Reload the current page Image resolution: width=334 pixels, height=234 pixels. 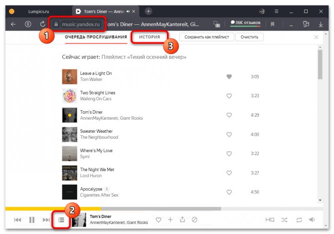[x=42, y=24]
